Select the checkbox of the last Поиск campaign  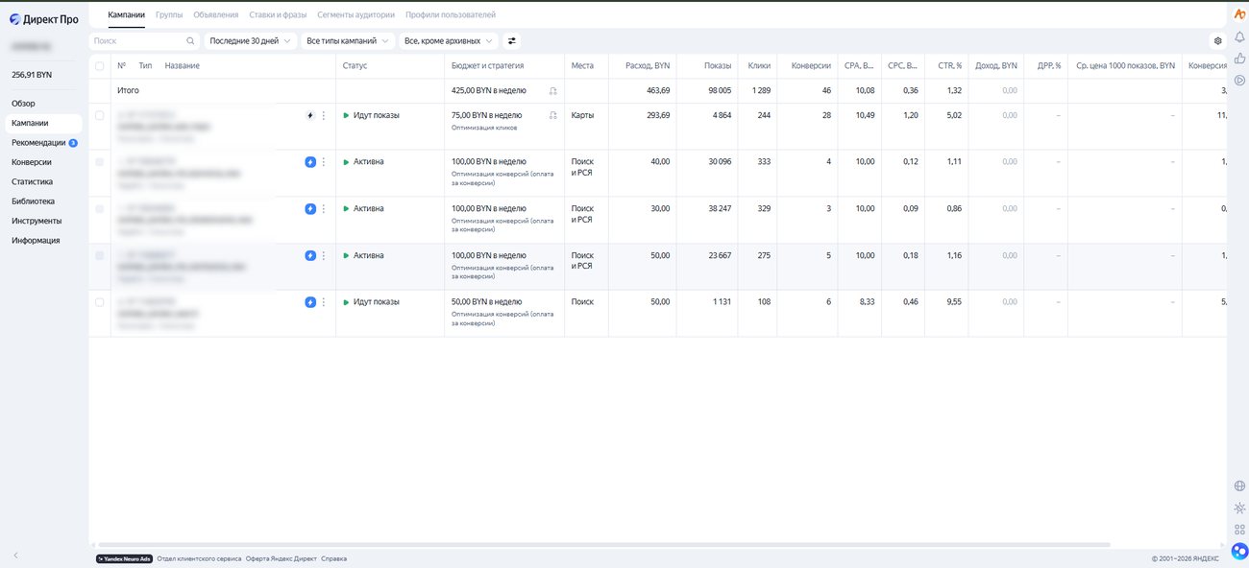100,302
